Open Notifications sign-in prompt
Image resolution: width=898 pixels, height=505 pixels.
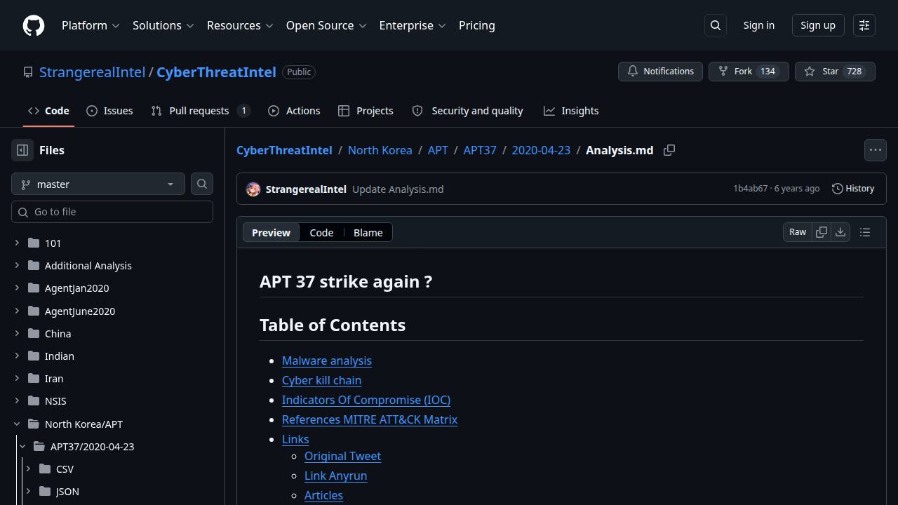coord(660,72)
